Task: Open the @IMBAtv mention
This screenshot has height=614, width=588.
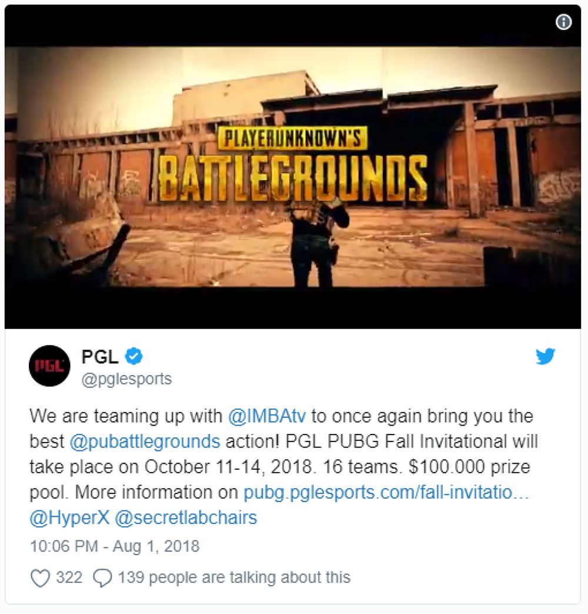Action: tap(267, 416)
